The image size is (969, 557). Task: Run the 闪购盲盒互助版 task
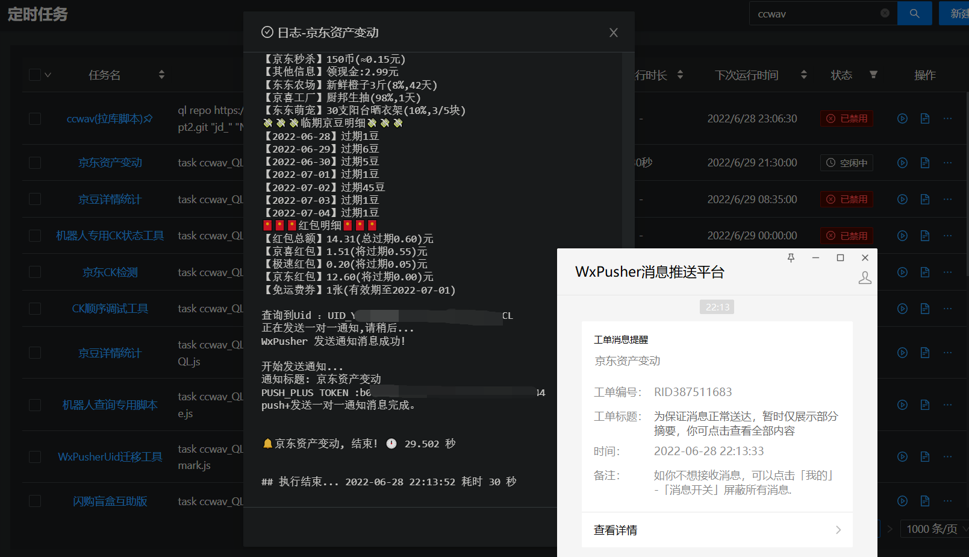pos(902,501)
